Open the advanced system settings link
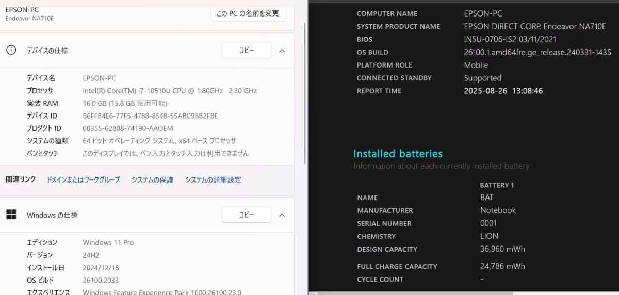Image resolution: width=619 pixels, height=295 pixels. point(213,180)
